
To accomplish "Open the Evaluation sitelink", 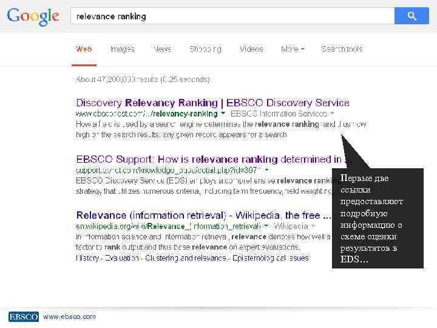I will click(x=122, y=258).
